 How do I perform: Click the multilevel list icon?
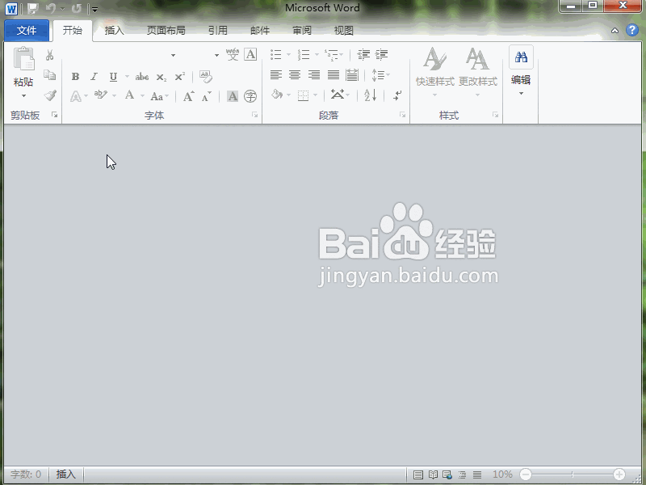pos(331,54)
